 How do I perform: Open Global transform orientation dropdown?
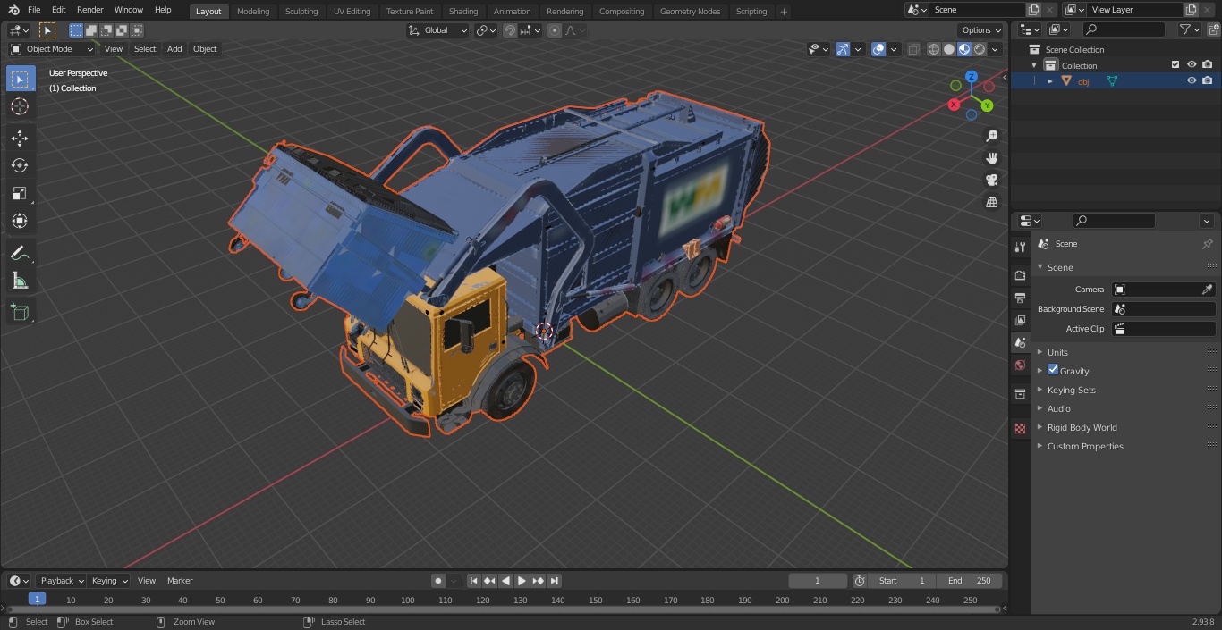pos(438,30)
